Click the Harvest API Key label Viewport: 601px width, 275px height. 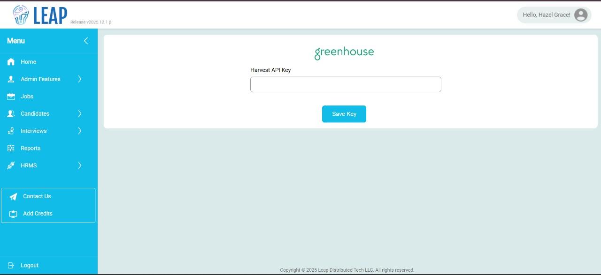[x=270, y=70]
